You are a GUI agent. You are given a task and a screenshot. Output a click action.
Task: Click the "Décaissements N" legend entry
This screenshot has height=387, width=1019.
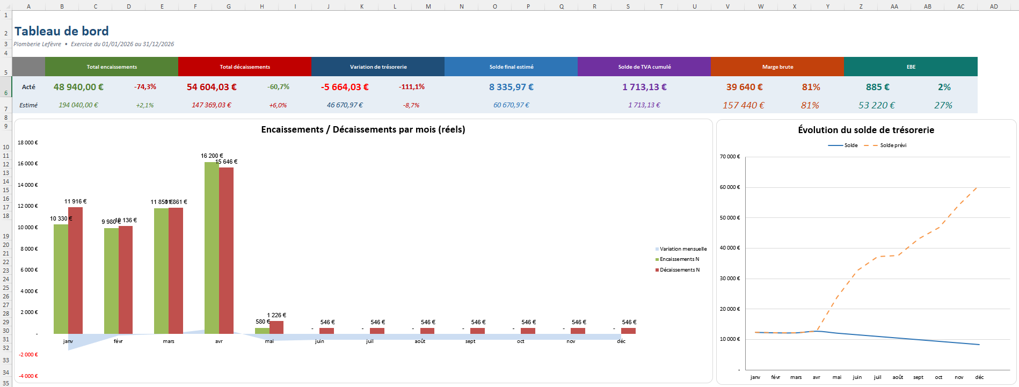coord(678,270)
